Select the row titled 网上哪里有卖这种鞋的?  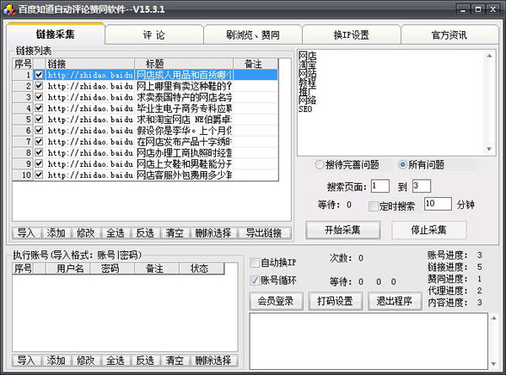(145, 86)
